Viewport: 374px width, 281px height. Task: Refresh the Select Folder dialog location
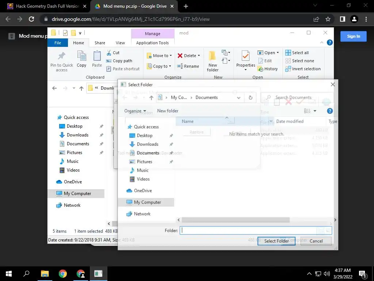251,97
